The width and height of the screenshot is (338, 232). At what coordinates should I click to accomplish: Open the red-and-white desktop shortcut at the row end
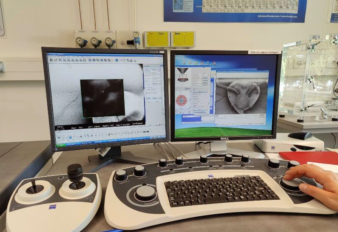click(x=214, y=63)
